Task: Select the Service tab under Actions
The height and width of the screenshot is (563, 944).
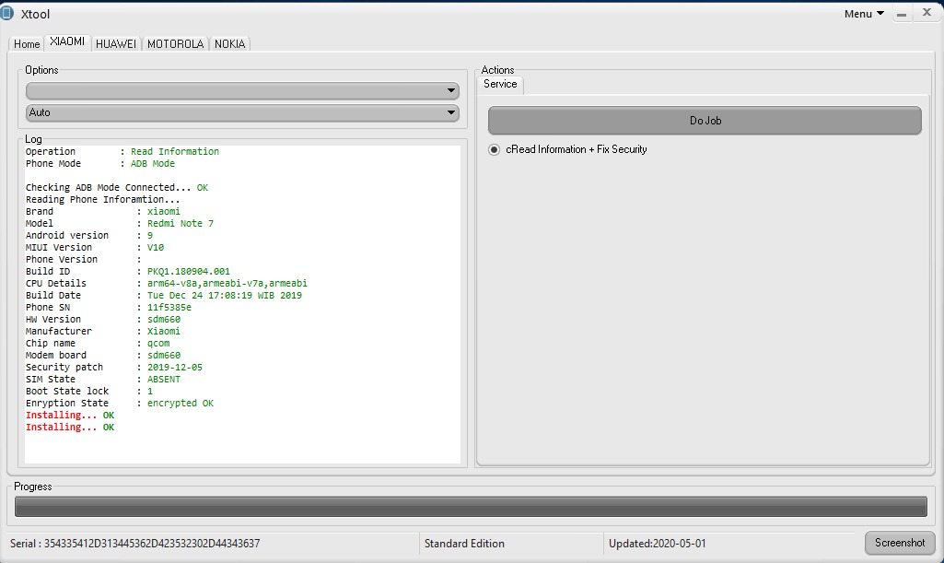Action: tap(500, 84)
